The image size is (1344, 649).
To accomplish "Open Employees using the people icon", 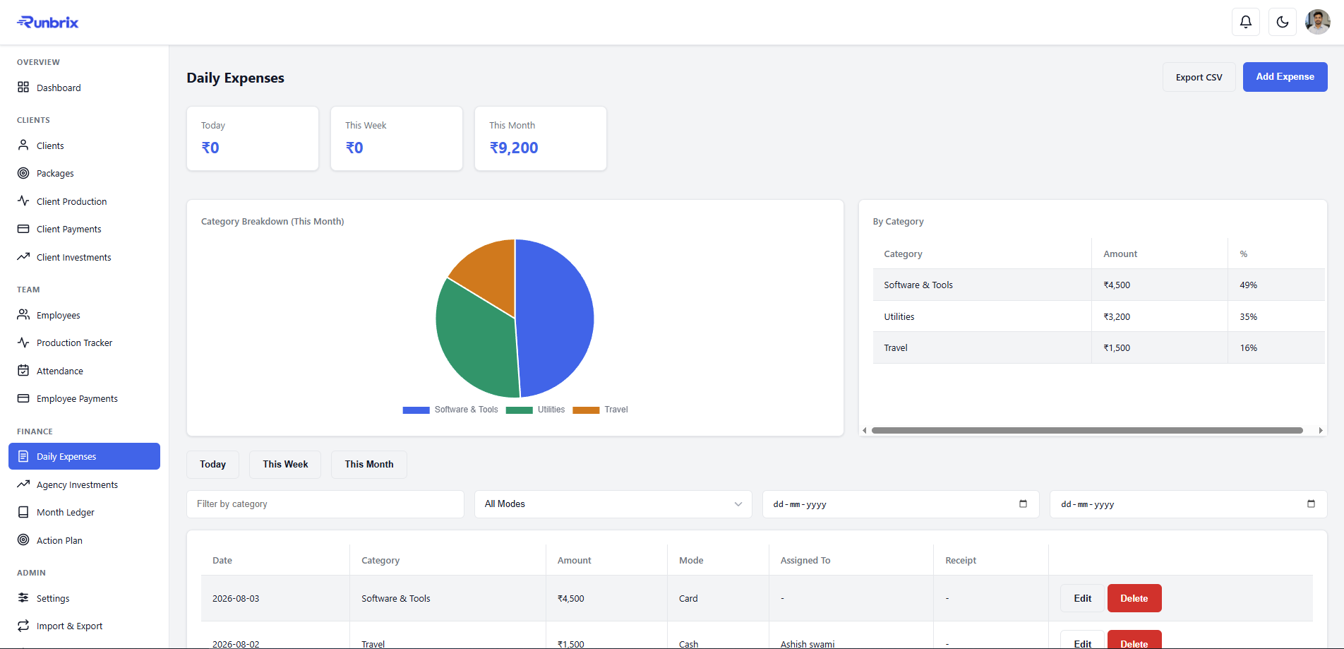I will tap(23, 314).
